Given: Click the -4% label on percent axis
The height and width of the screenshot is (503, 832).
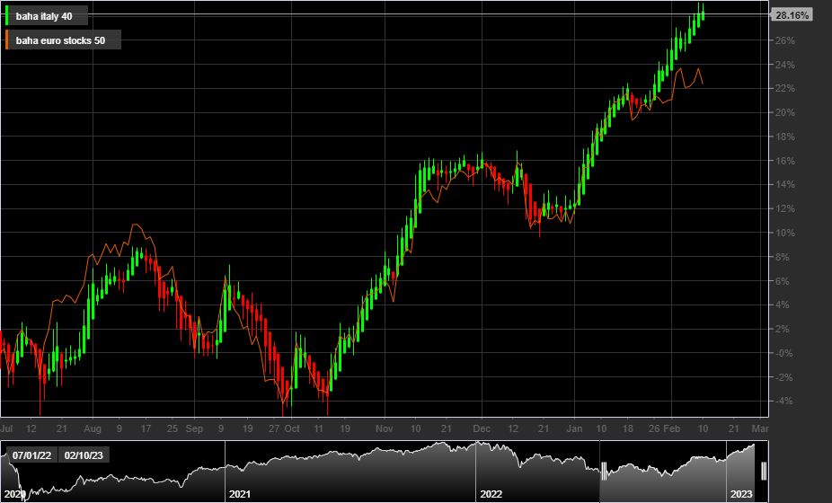Looking at the screenshot, I should pyautogui.click(x=784, y=402).
